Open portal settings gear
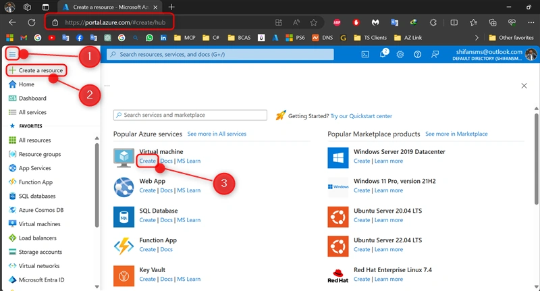 pyautogui.click(x=400, y=55)
